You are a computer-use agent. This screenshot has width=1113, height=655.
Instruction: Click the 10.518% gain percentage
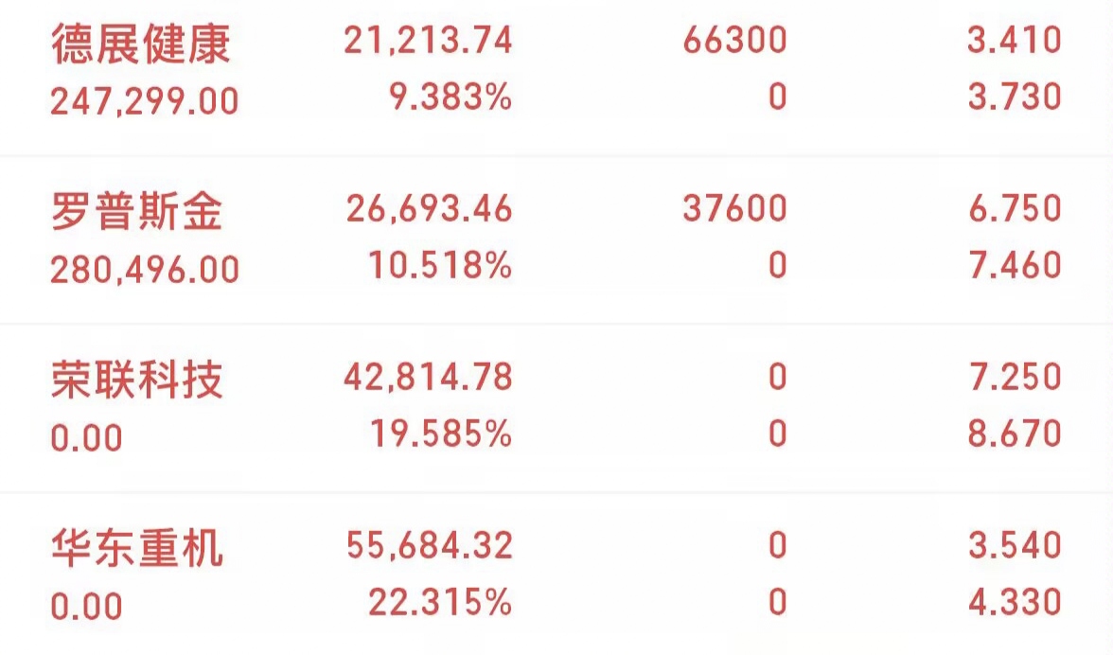pos(440,265)
